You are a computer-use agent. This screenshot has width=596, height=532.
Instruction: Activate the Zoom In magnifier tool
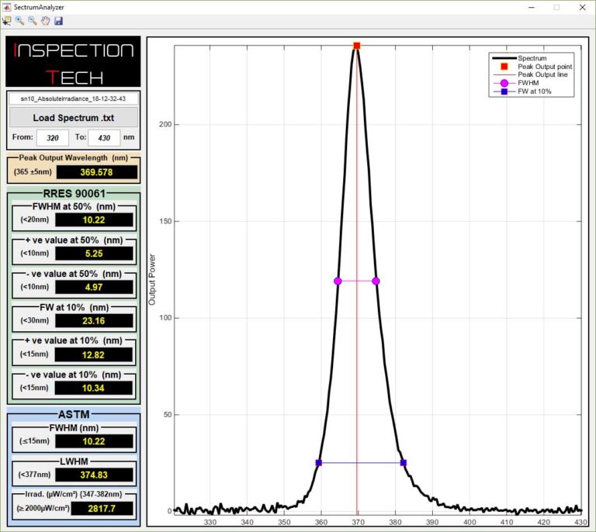pos(19,21)
